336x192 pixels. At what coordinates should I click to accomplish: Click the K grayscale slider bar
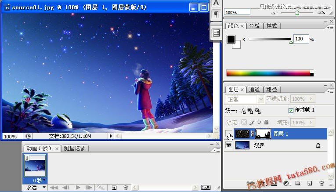(270, 39)
